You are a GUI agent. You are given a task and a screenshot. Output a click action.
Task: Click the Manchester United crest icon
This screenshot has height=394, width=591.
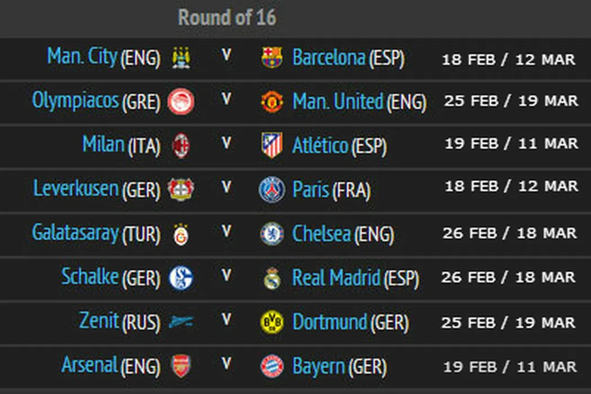pos(272,102)
